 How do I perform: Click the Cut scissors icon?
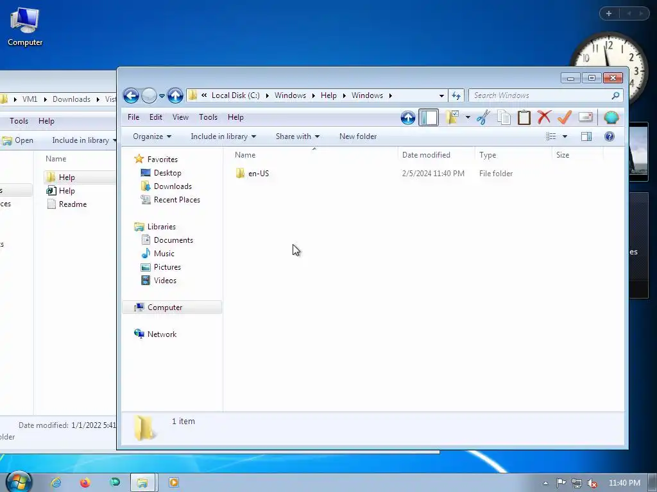point(483,118)
